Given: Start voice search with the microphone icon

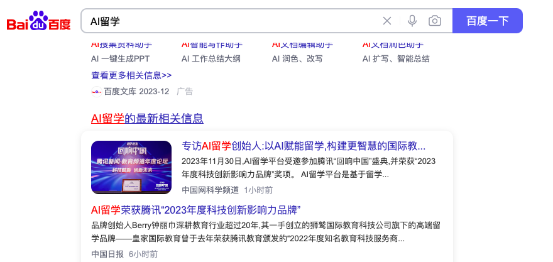Looking at the screenshot, I should coord(412,21).
